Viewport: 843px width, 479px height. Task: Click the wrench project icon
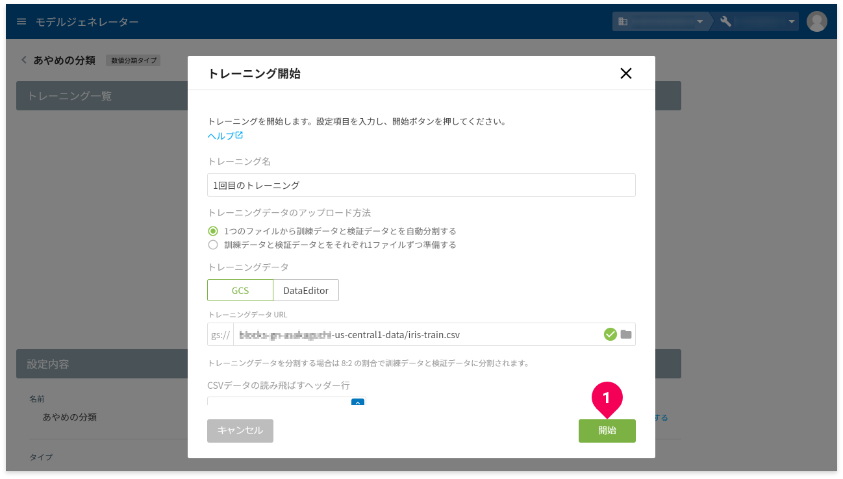(726, 21)
